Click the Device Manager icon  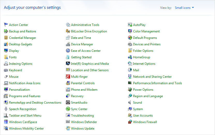point(68,44)
